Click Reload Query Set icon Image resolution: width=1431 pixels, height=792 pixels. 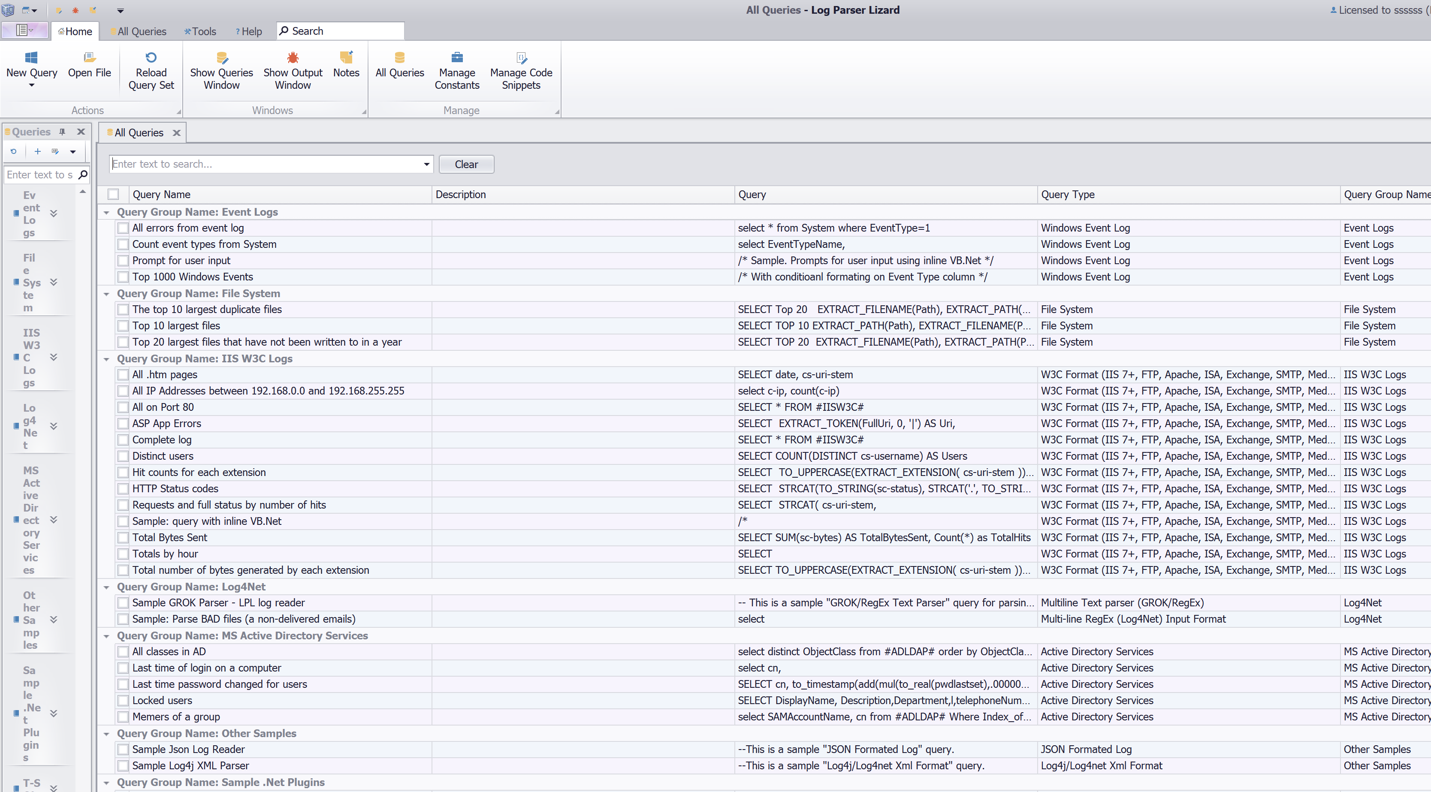pos(151,58)
